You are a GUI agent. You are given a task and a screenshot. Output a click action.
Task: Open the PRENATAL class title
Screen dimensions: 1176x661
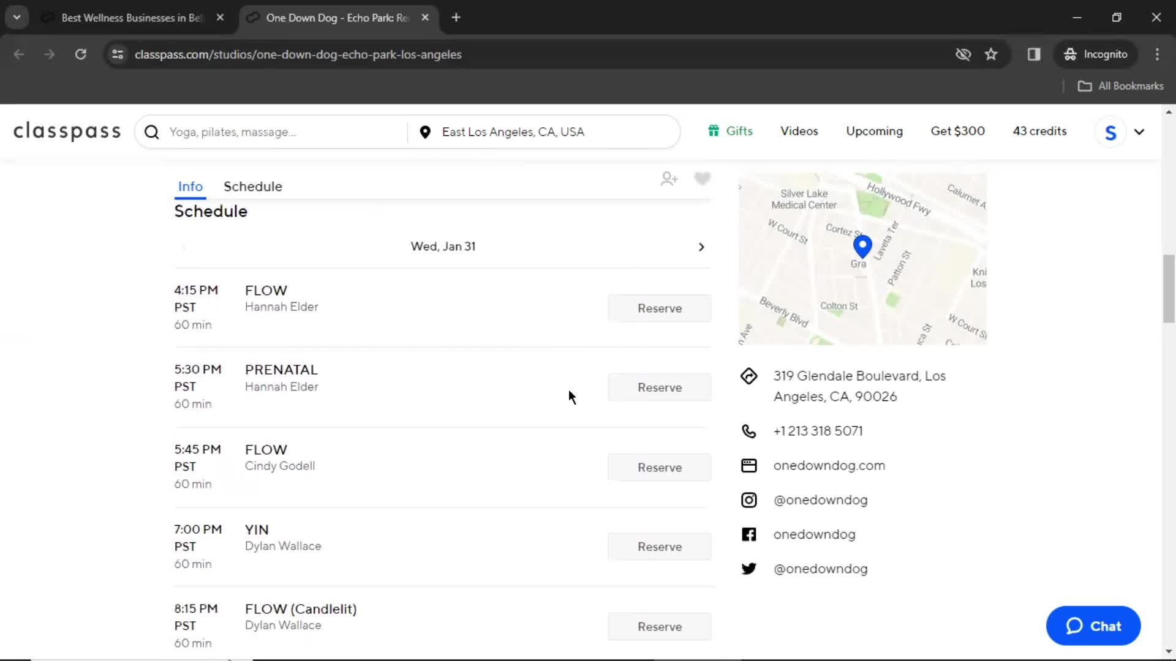point(281,370)
